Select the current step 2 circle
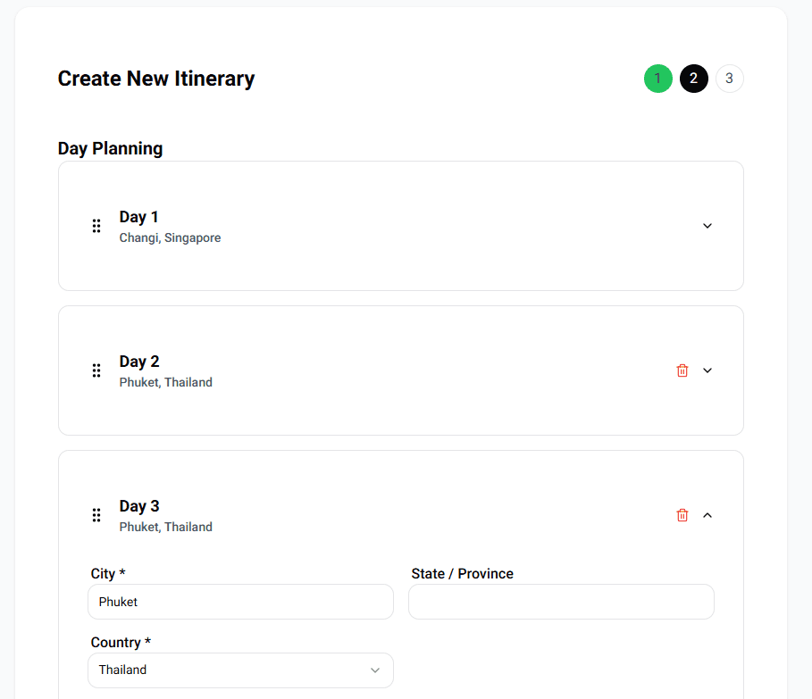Viewport: 812px width, 699px height. point(693,79)
